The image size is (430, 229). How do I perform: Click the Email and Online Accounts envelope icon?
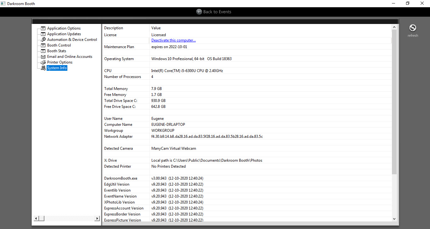pos(43,57)
